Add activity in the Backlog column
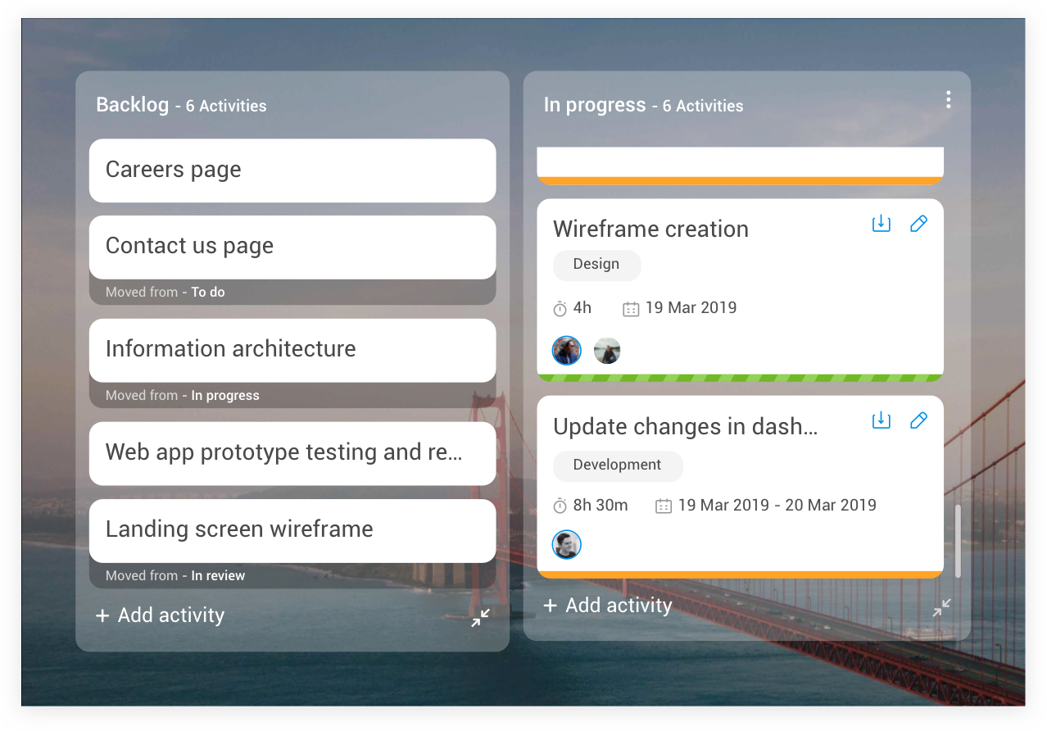The height and width of the screenshot is (731, 1047). click(x=160, y=615)
